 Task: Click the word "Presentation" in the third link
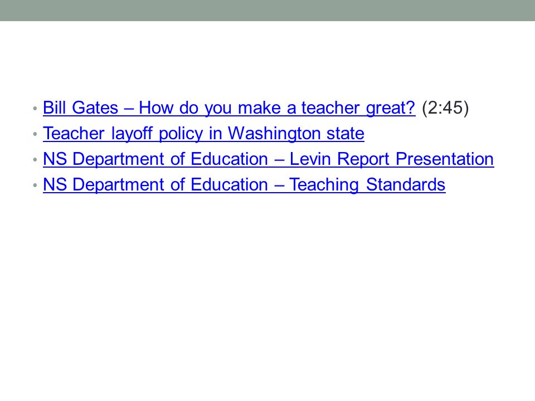[445, 159]
